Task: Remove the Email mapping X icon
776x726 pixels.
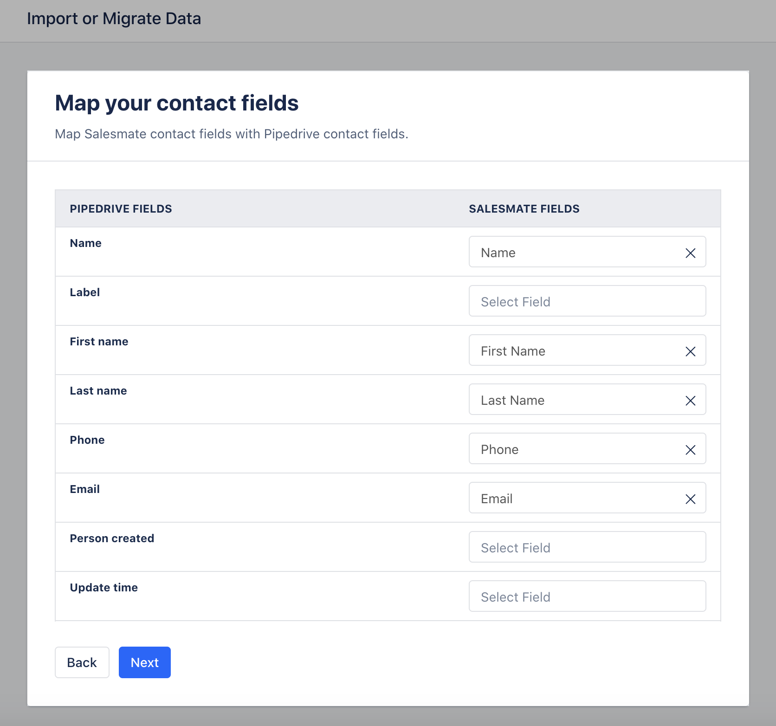Action: (690, 499)
